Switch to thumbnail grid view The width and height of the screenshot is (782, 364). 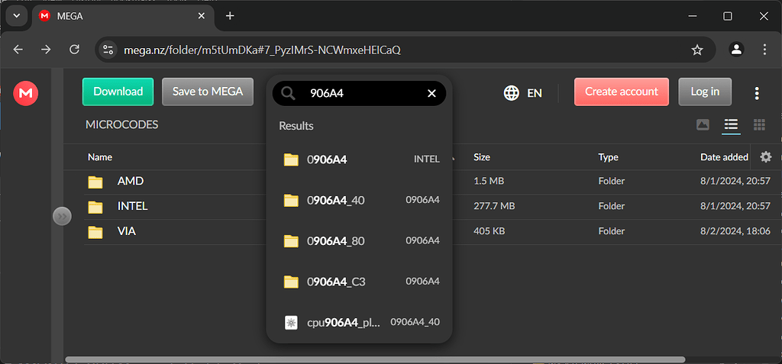[x=759, y=124]
